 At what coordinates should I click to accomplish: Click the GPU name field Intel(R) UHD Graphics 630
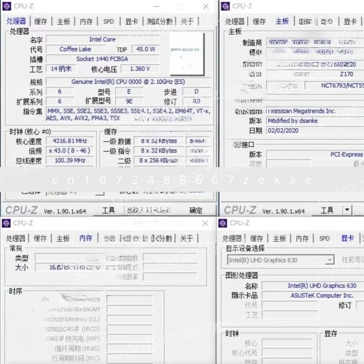coord(313,286)
